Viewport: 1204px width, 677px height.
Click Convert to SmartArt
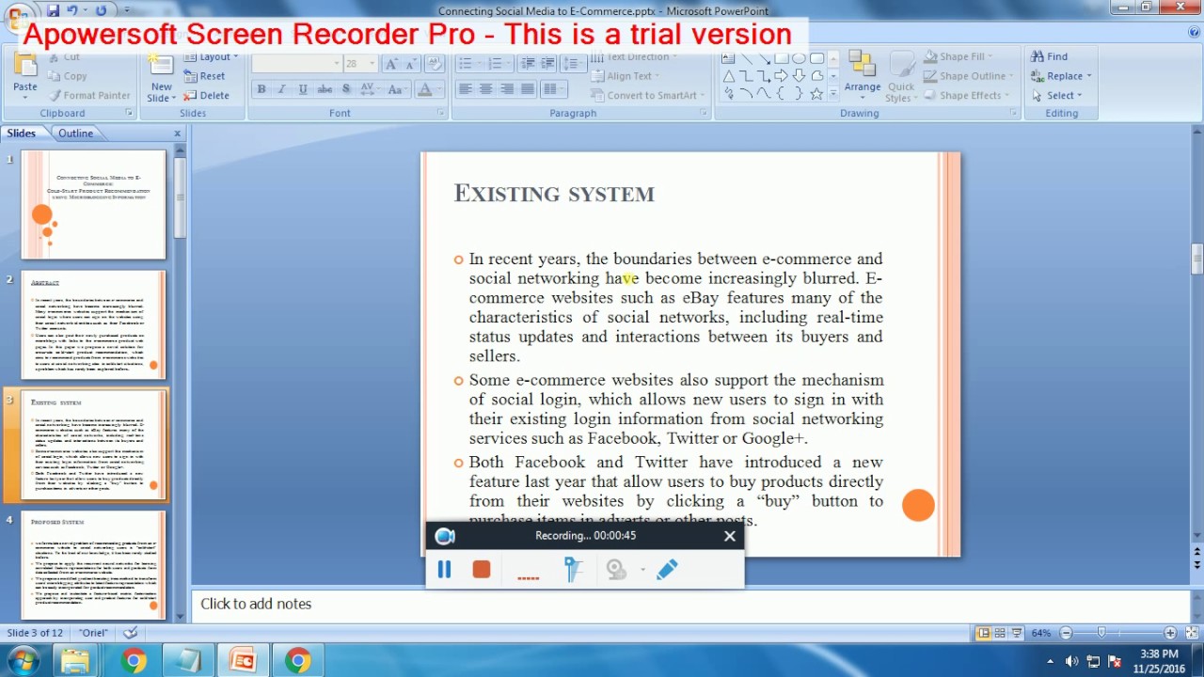coord(647,95)
